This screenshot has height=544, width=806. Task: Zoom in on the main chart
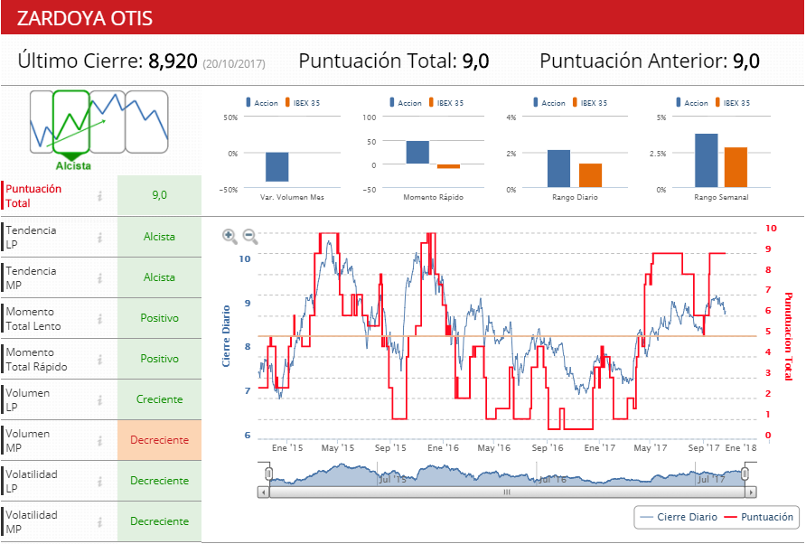230,236
